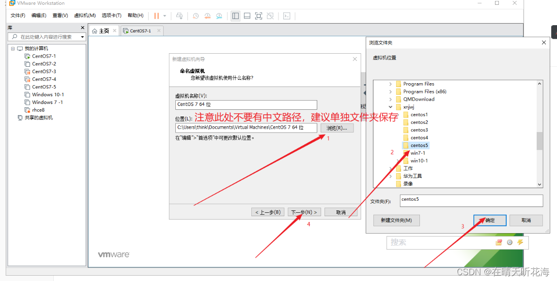Toggle the thumbnail bar view icon
This screenshot has width=557, height=281.
pyautogui.click(x=247, y=16)
